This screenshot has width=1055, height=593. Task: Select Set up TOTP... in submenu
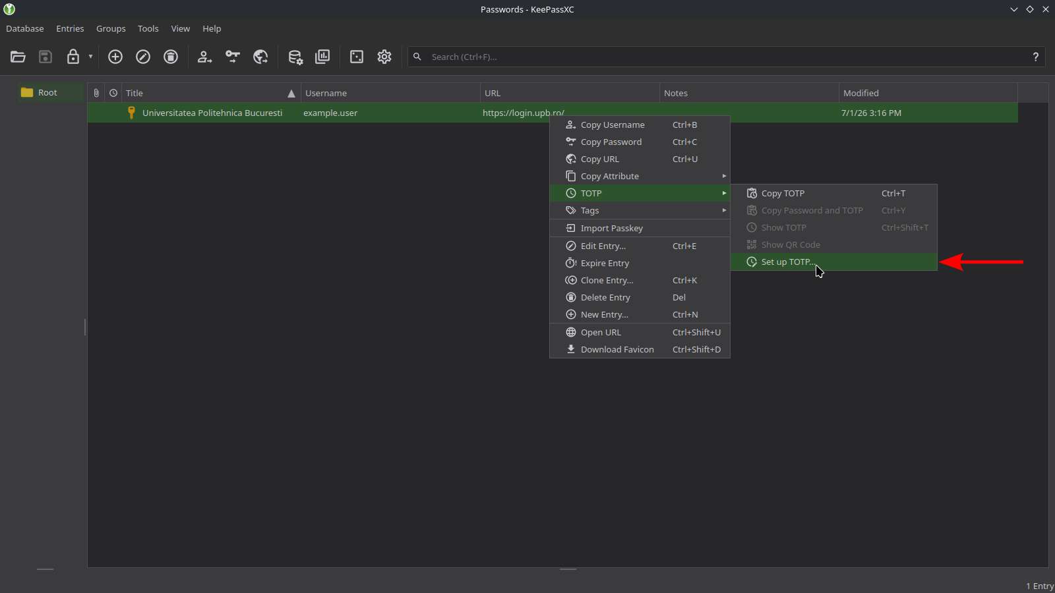click(834, 262)
